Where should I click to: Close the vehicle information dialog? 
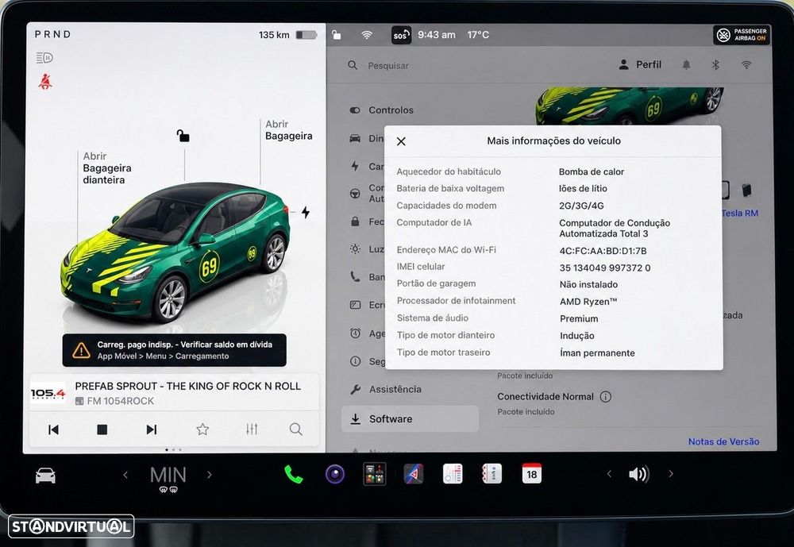pyautogui.click(x=401, y=141)
